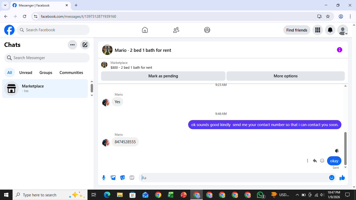Click the 8474528555 message bubble

(125, 142)
